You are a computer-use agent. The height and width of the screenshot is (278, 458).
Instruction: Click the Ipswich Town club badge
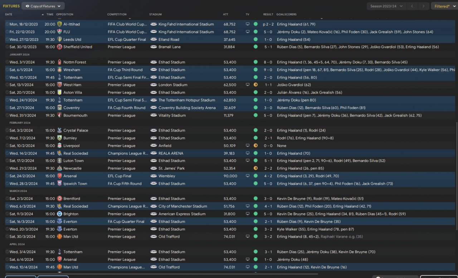59,184
